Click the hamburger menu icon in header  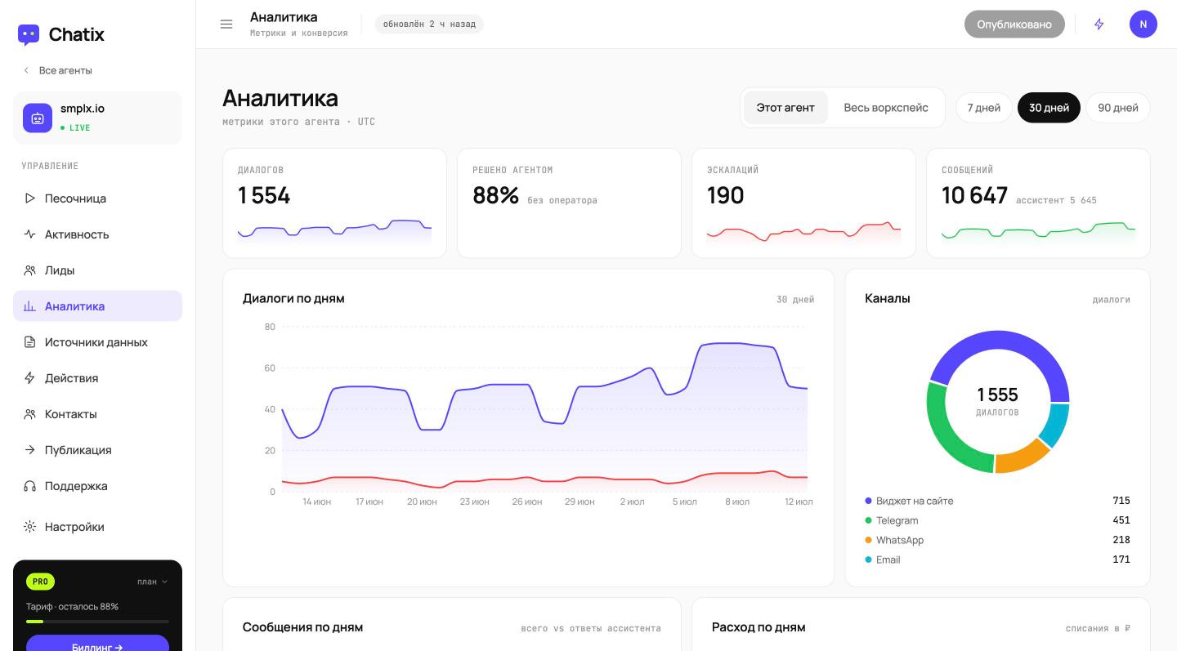(226, 24)
